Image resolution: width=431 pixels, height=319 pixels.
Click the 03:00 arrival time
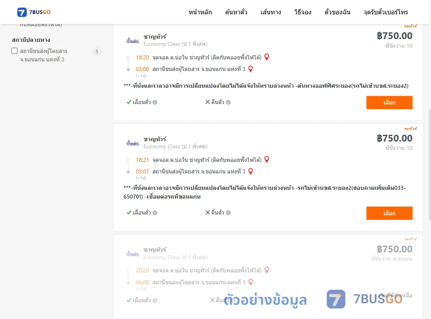pos(142,69)
